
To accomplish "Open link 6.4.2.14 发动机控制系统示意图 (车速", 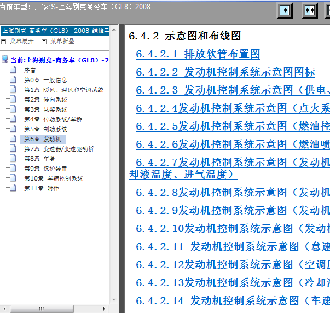I will [233, 301].
